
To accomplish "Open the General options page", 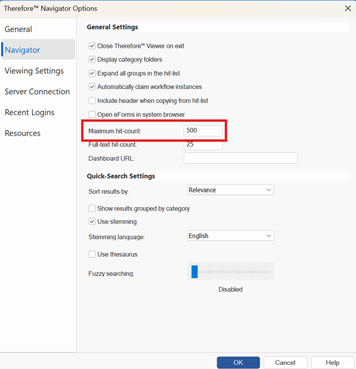I will coord(18,29).
